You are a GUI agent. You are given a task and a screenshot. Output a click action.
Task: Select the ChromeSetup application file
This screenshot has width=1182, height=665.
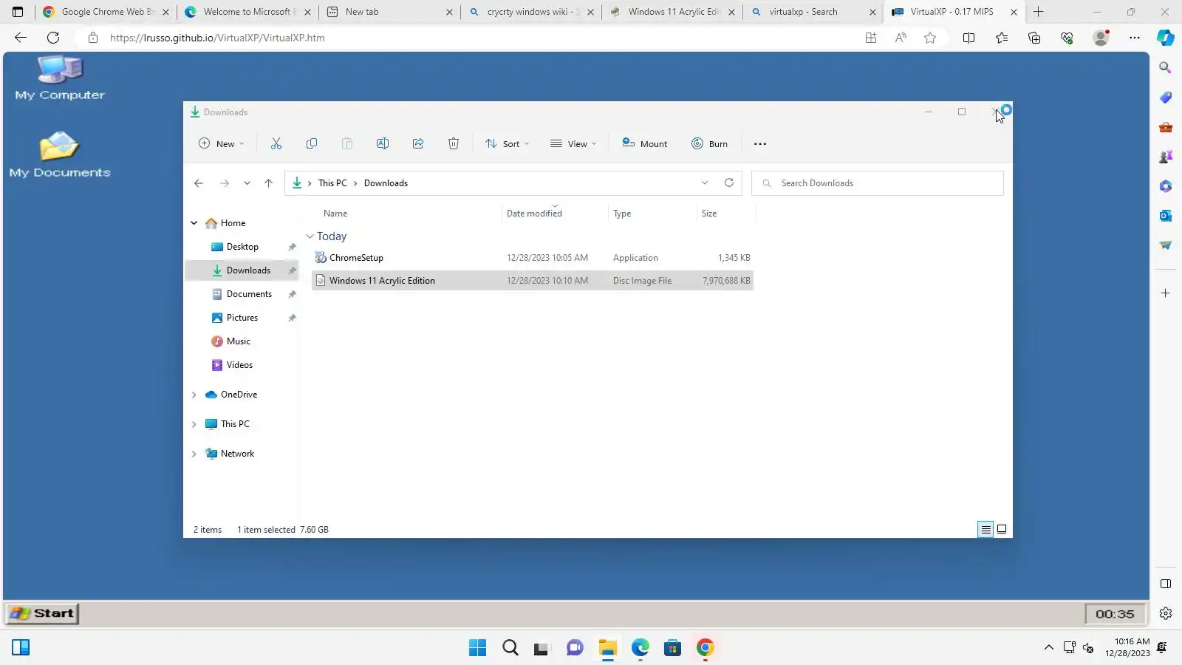(532, 258)
